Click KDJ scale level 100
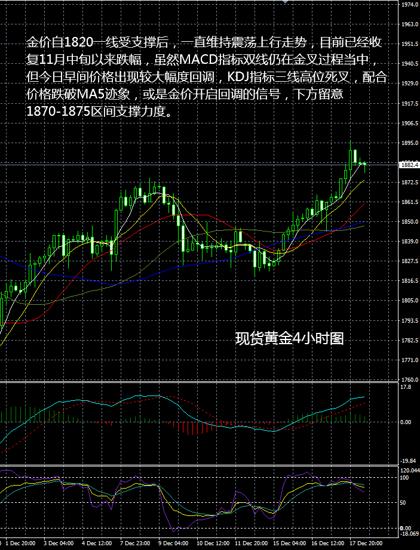Image resolution: width=420 pixels, height=550 pixels. [405, 477]
